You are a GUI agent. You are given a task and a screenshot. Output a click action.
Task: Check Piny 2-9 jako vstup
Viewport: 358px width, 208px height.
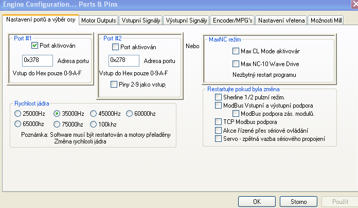[114, 84]
